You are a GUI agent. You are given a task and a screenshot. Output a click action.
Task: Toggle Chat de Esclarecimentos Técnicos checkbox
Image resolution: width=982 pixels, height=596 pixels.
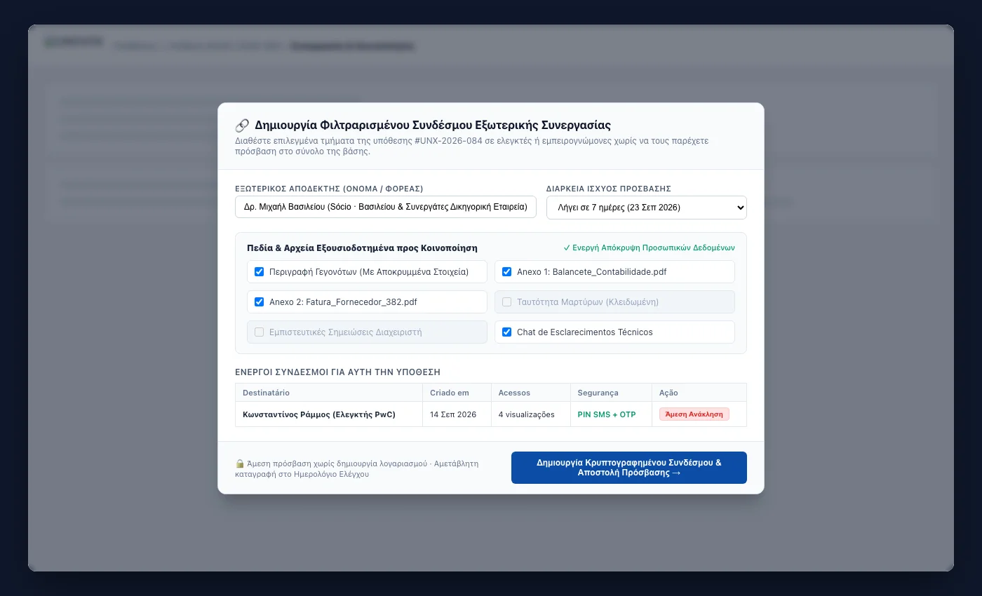point(506,332)
